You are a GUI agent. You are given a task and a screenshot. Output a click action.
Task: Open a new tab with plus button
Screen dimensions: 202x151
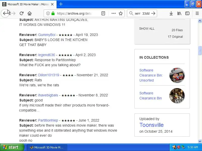coord(61,4)
